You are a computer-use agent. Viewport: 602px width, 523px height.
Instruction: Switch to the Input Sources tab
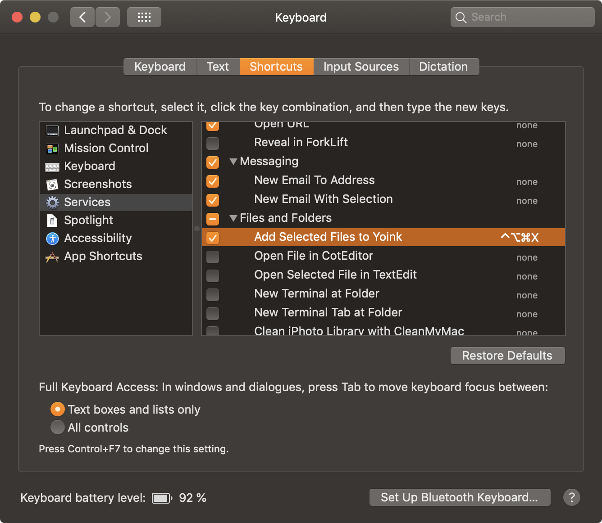[x=361, y=67]
